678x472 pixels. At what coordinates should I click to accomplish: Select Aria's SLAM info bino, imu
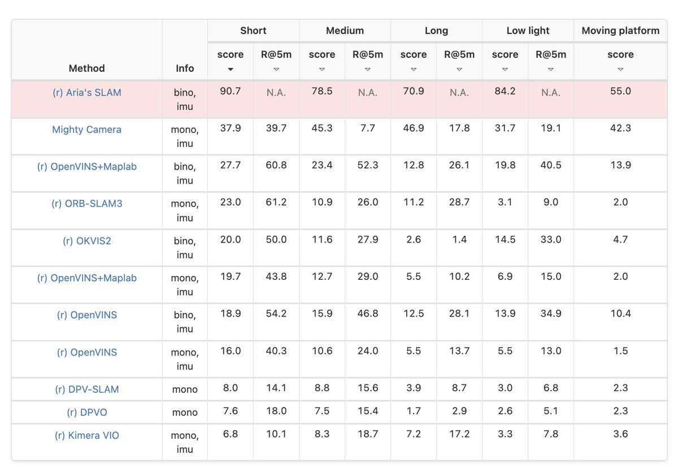tap(185, 99)
